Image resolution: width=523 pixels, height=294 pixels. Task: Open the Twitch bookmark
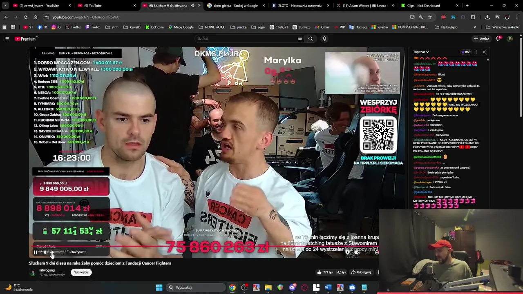[93, 27]
